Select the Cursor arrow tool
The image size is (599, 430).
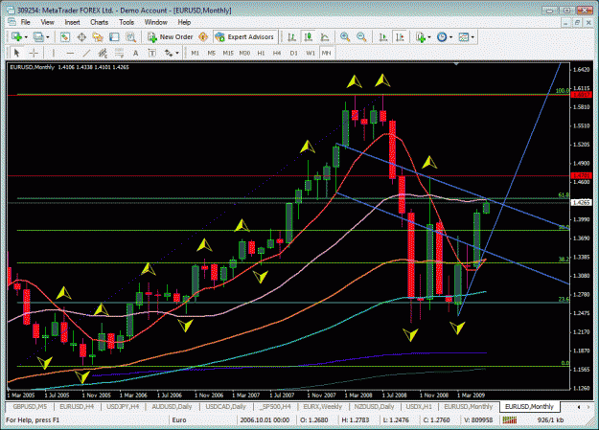16,53
